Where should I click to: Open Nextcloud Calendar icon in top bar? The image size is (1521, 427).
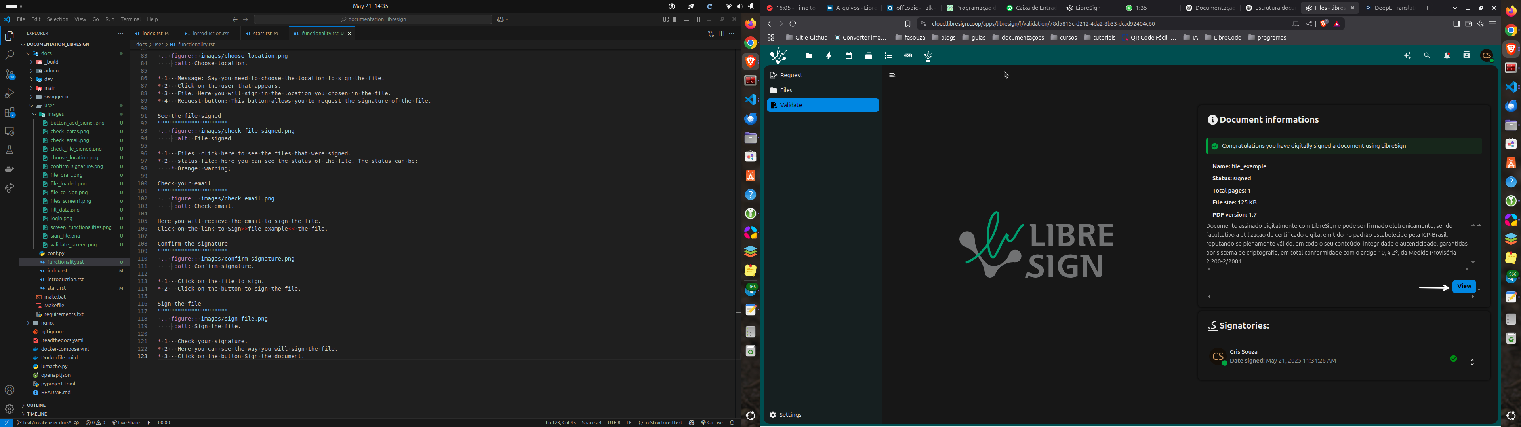848,56
